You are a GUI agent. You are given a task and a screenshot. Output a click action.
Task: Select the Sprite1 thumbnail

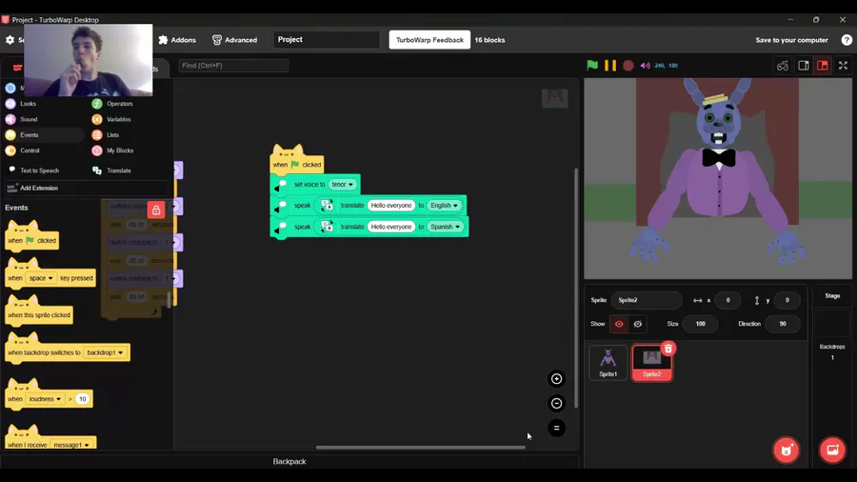click(x=608, y=362)
